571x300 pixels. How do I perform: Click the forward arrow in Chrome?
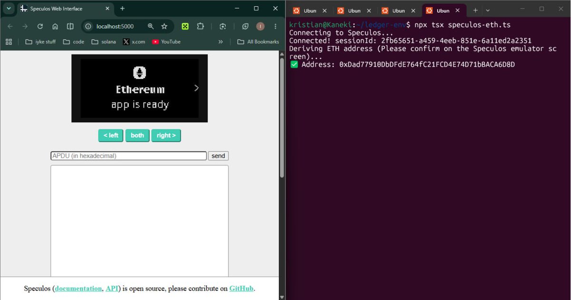point(25,27)
